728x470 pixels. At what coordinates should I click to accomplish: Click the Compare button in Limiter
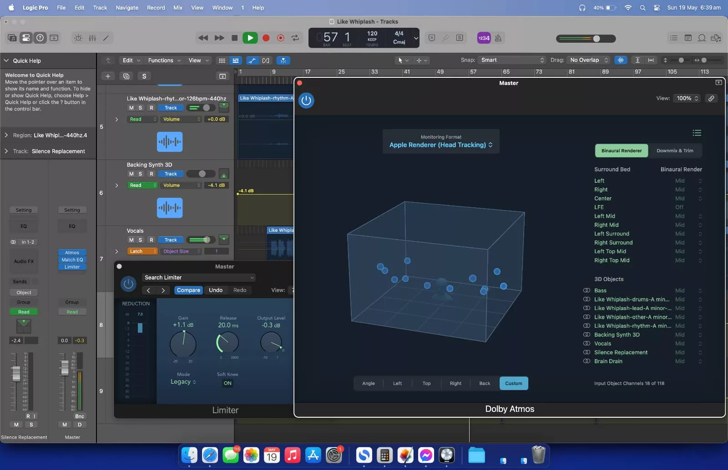click(x=188, y=290)
